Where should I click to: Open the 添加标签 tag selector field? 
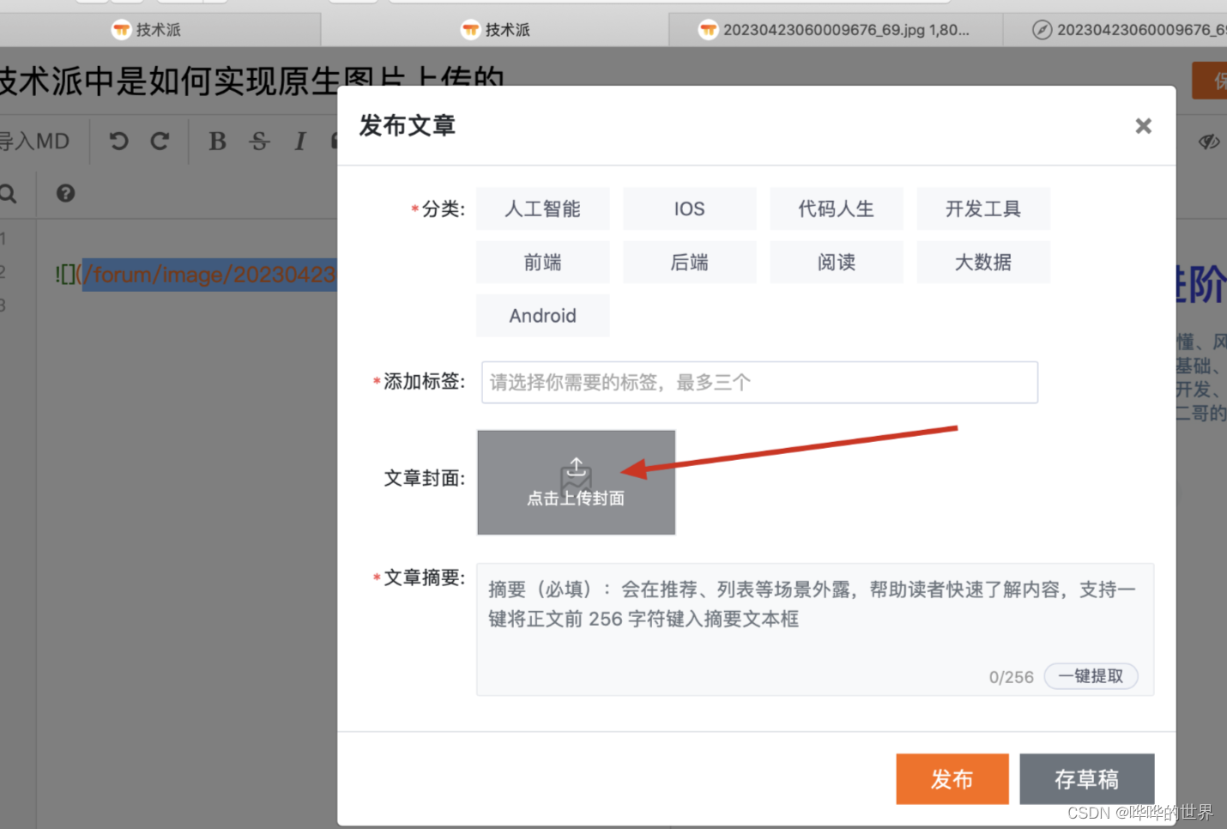coord(759,382)
